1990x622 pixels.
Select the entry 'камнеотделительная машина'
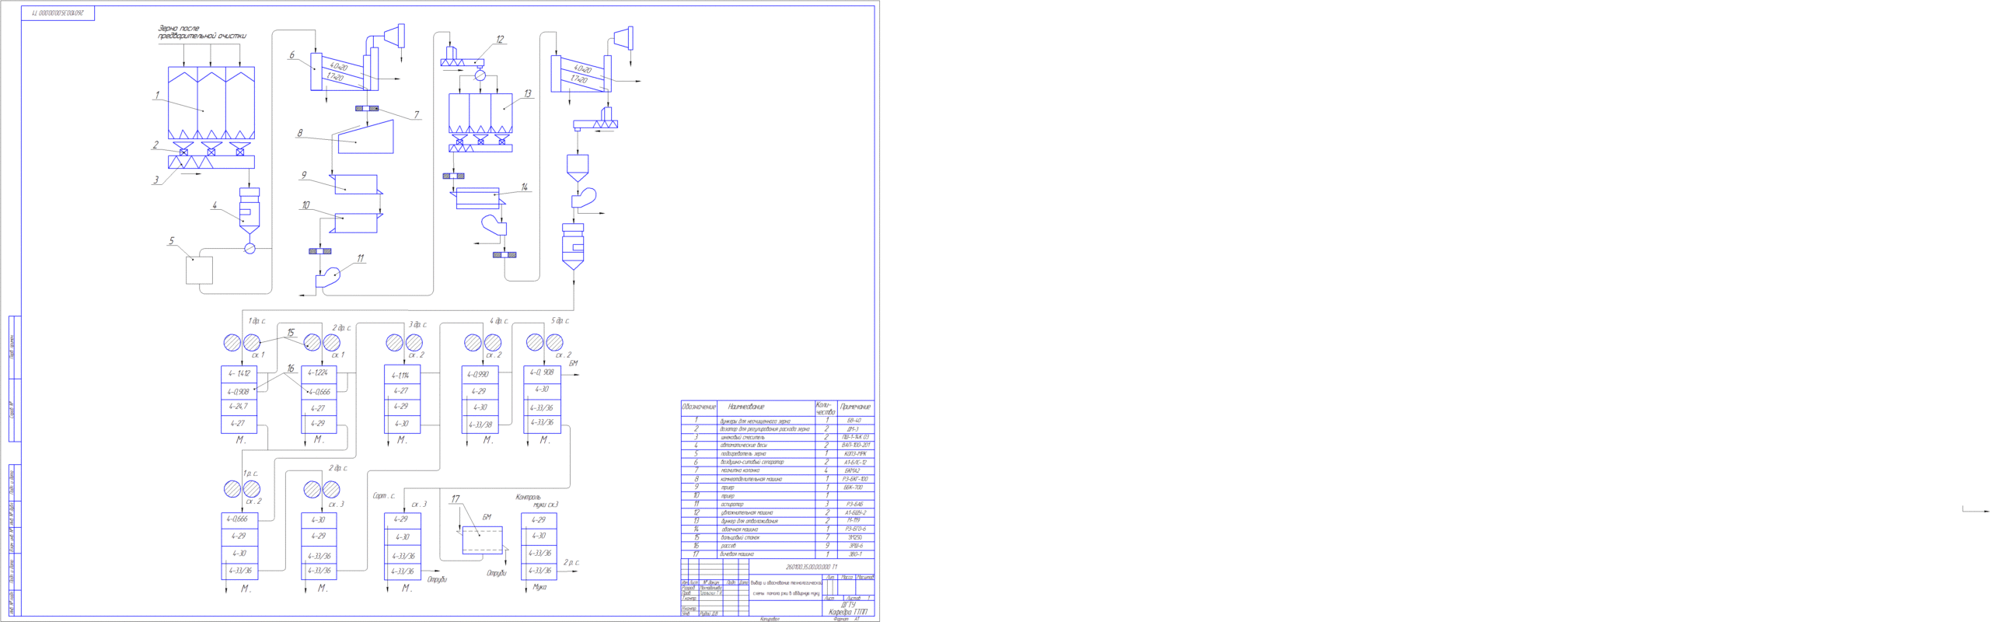coord(751,479)
